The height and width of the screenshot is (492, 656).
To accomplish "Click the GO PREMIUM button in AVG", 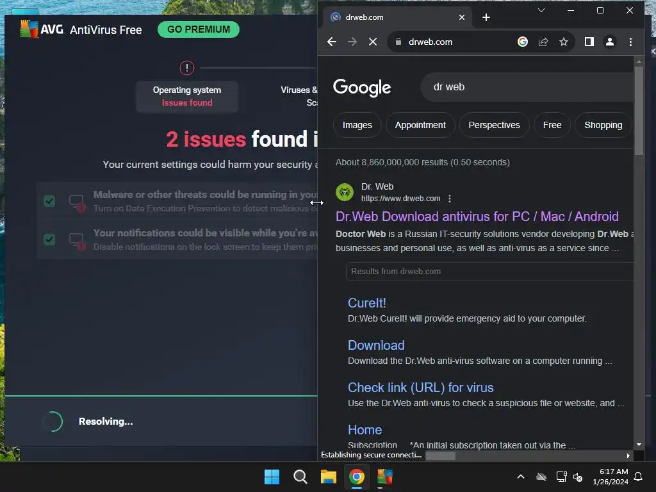I will pos(199,29).
